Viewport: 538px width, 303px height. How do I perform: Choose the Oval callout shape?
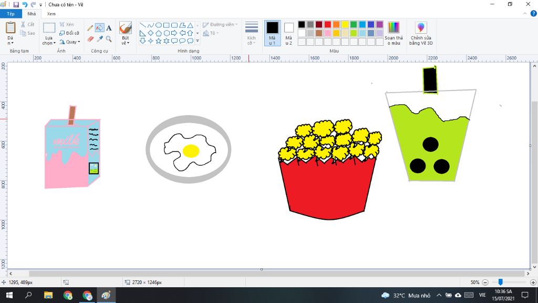point(182,41)
